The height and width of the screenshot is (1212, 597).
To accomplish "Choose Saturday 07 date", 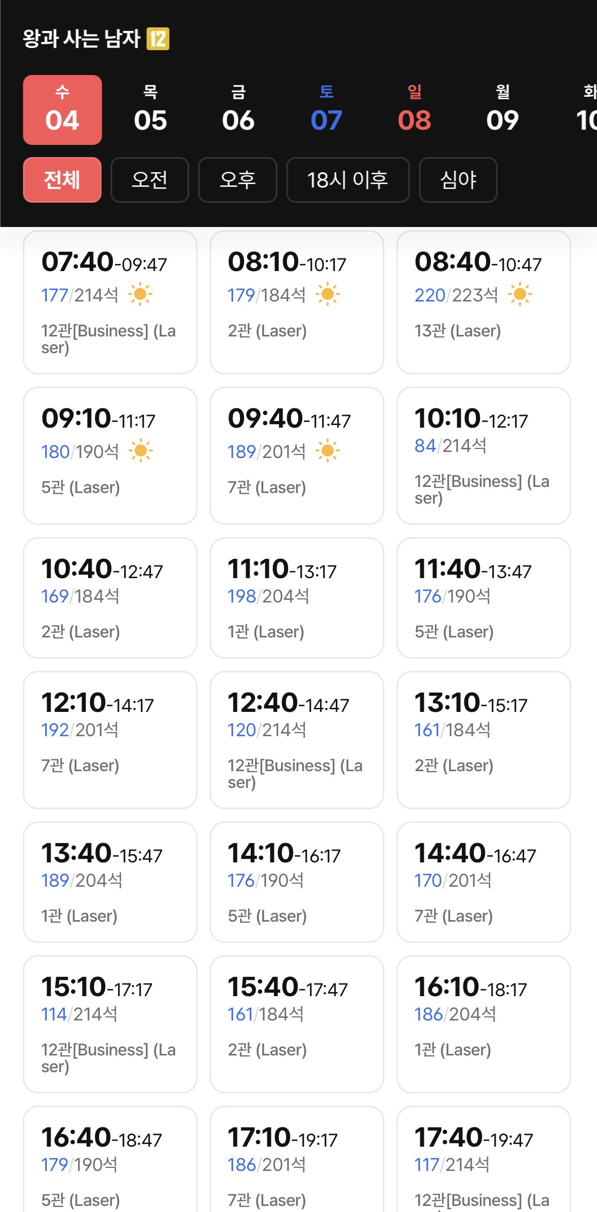I will [x=327, y=110].
